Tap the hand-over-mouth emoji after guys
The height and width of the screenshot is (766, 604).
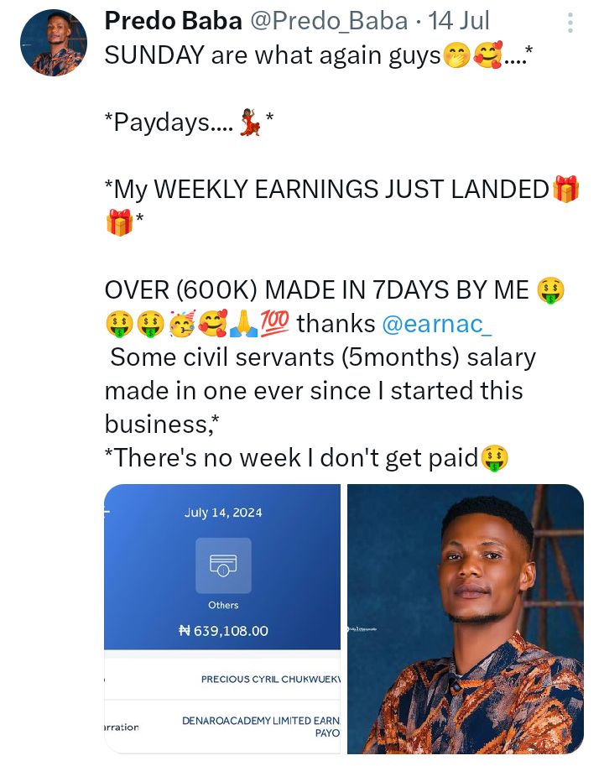pyautogui.click(x=456, y=55)
